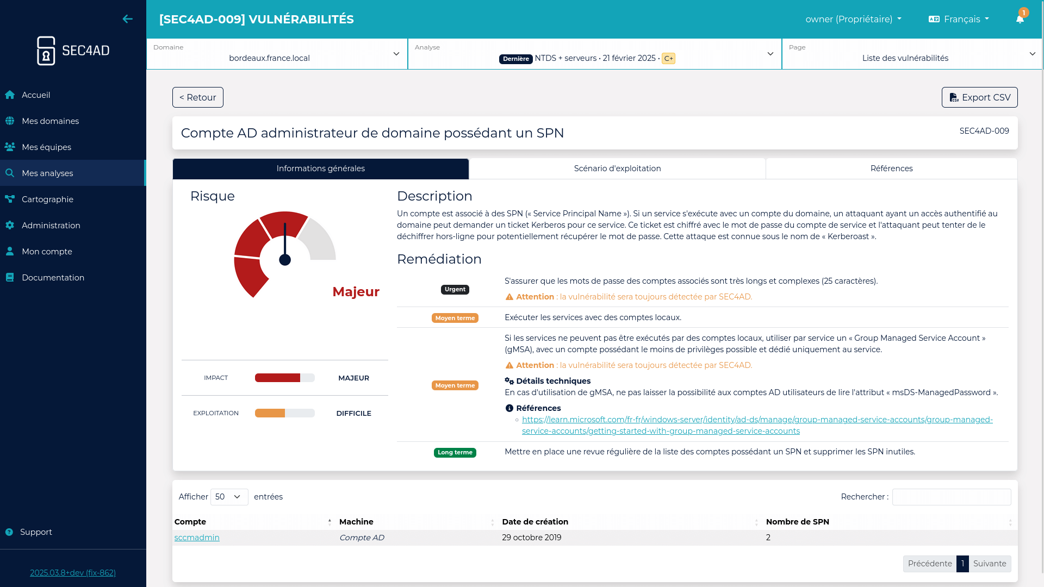Click the Urgent badge
This screenshot has height=587, width=1044.
tap(455, 290)
